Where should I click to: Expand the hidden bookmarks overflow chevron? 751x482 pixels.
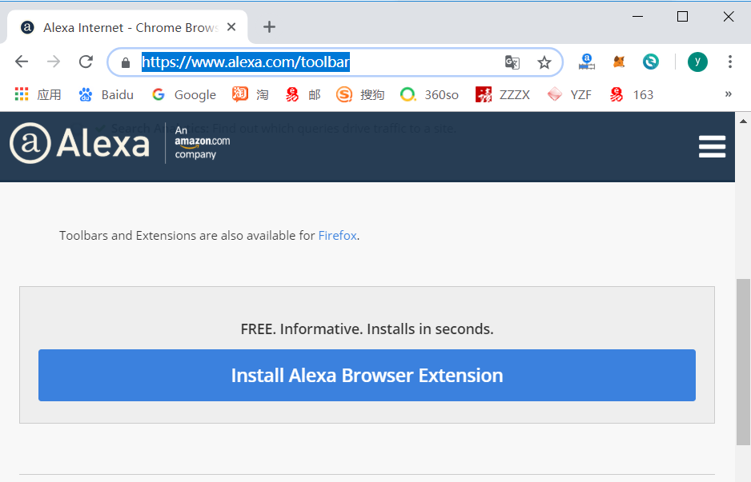(728, 94)
